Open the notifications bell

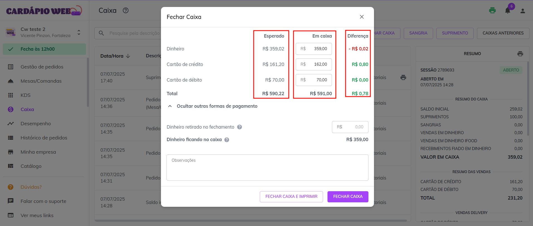click(507, 11)
